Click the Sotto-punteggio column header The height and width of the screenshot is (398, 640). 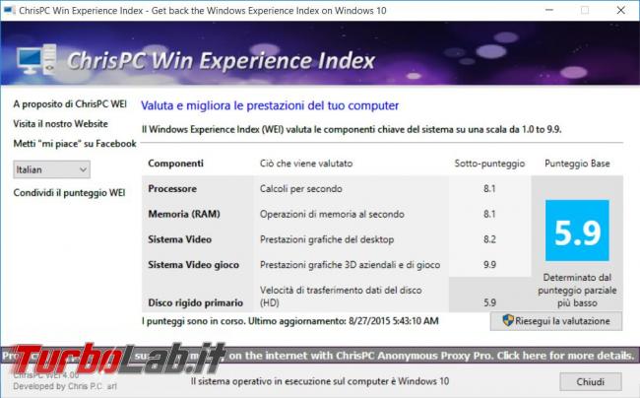point(489,164)
